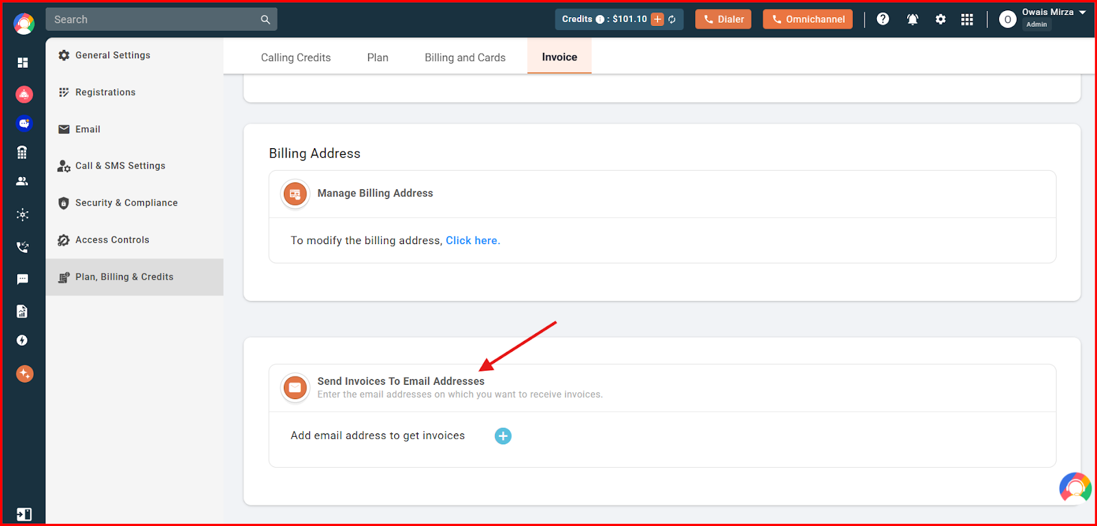Click the search magnifier icon

point(265,20)
